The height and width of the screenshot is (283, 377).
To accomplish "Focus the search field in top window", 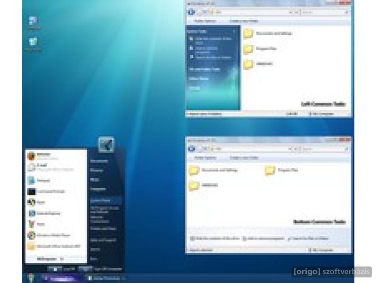I will [x=324, y=12].
